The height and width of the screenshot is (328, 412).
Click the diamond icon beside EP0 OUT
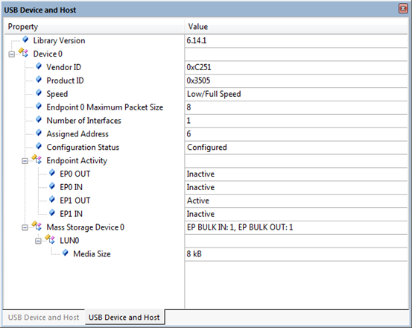coord(52,173)
